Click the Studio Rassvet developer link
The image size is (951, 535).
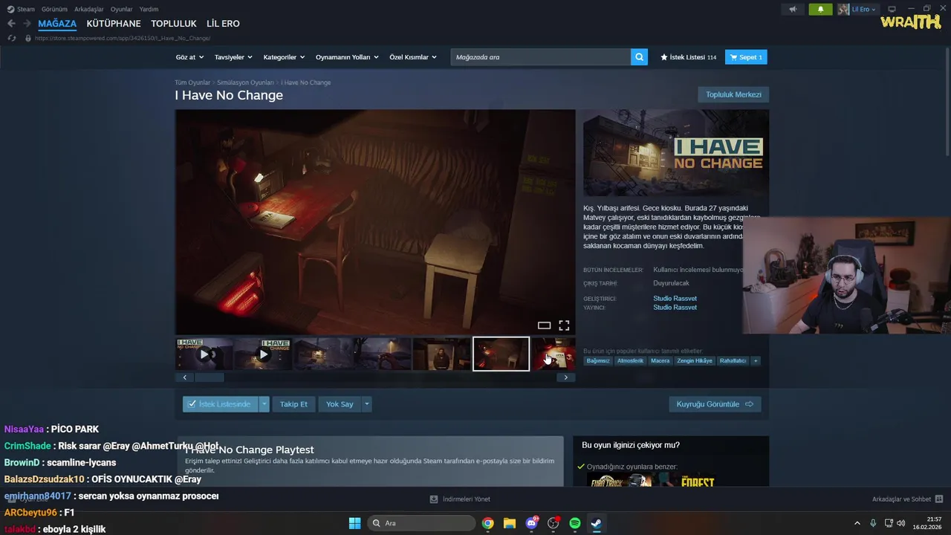675,299
